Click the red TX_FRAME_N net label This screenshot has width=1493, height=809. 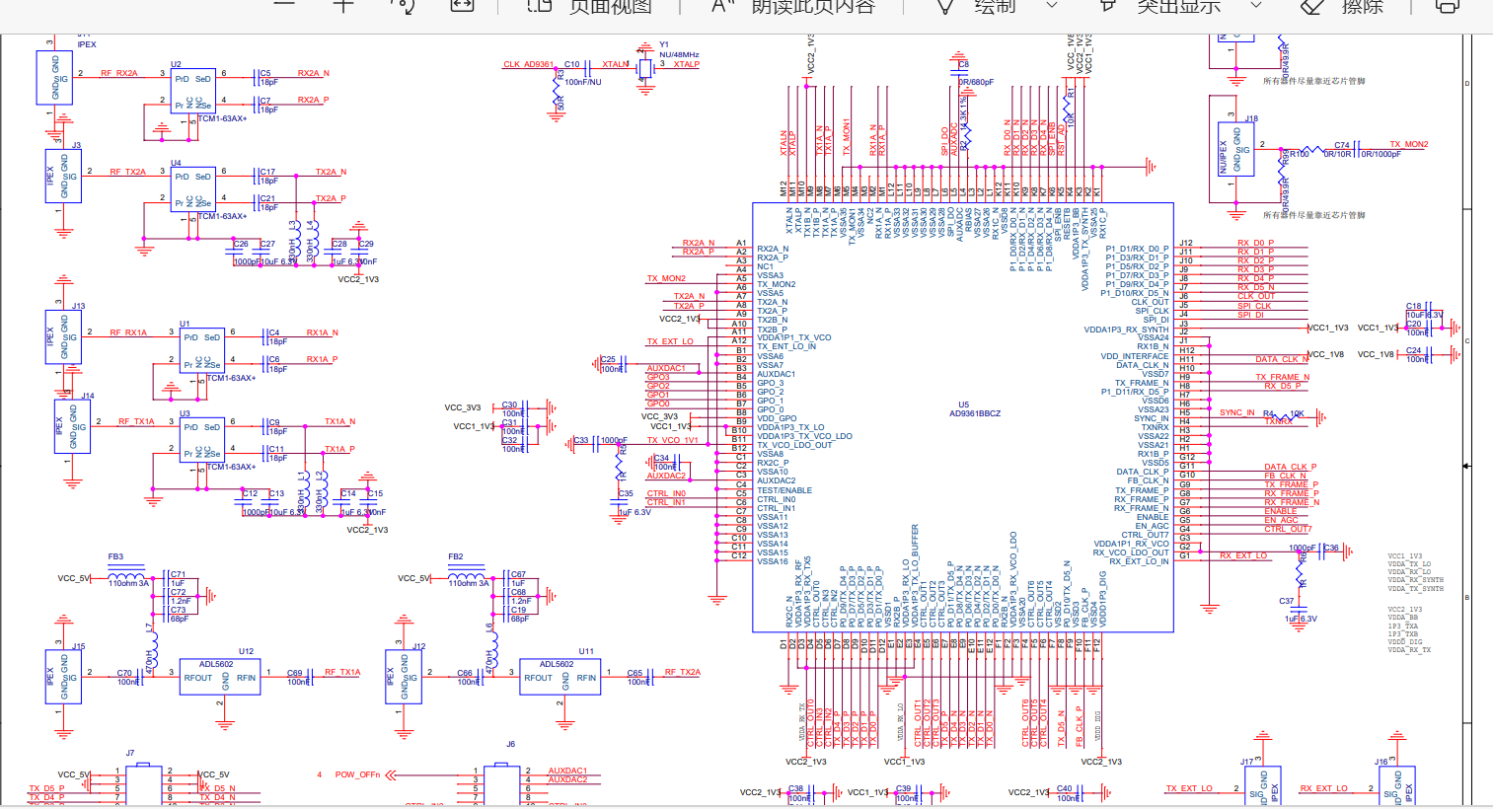point(1282,377)
